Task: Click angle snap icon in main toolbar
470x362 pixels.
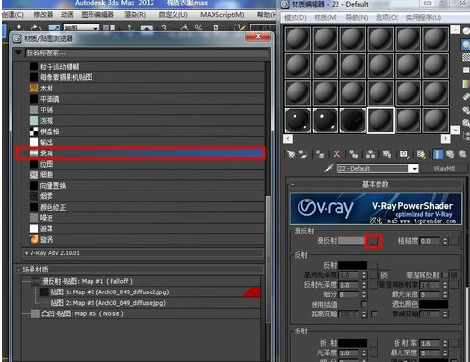Action: click(184, 28)
